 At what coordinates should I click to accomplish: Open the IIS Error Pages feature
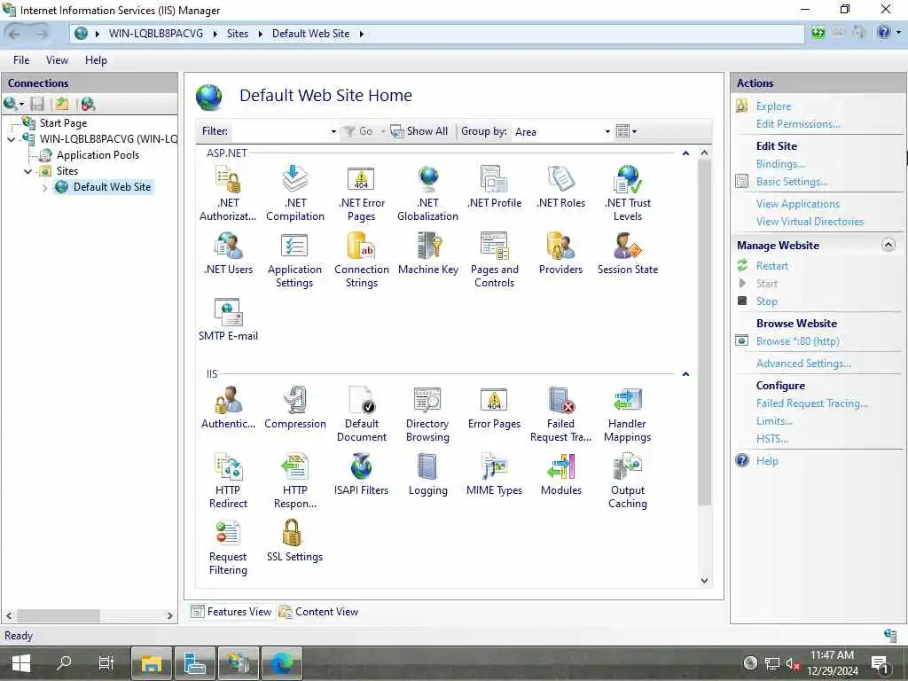pos(494,408)
